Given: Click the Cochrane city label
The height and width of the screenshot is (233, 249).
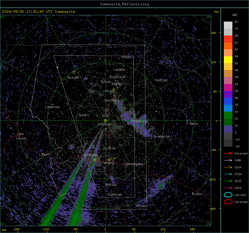Looking at the screenshot, I should pos(90,155).
